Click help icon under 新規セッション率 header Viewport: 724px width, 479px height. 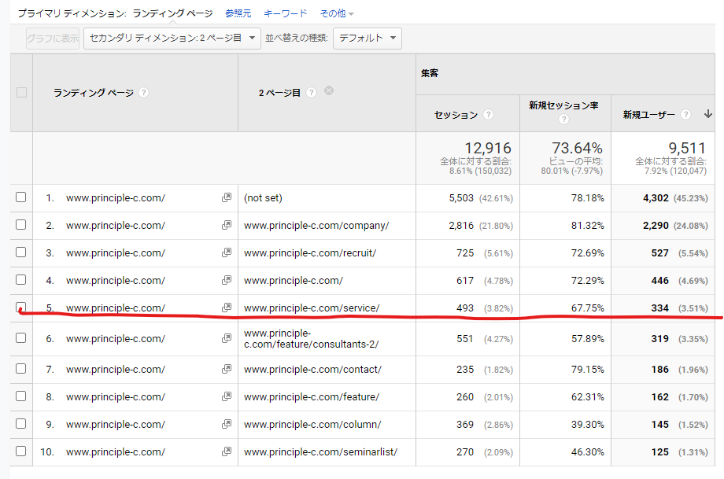click(x=563, y=120)
